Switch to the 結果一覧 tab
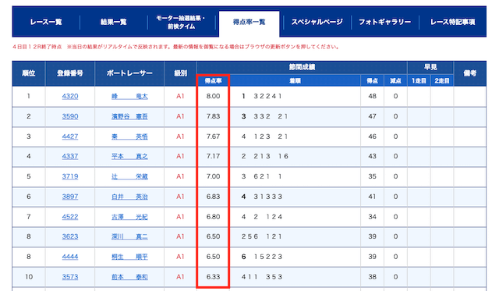 [114, 22]
